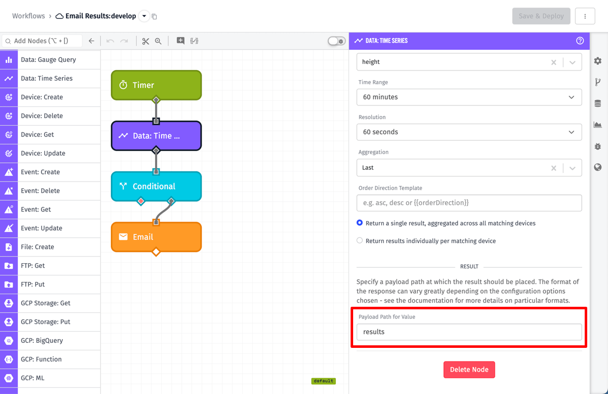Click the Email node's output port
The width and height of the screenshot is (608, 394).
[x=156, y=252]
